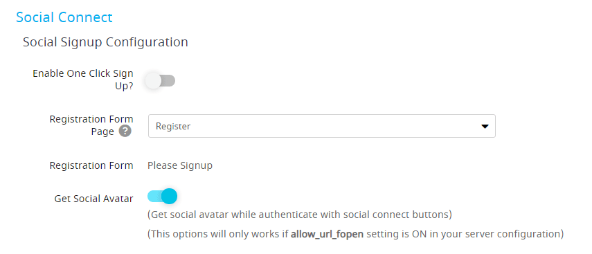The image size is (592, 254).
Task: Click the bold allow_url_fopen text
Action: point(327,234)
